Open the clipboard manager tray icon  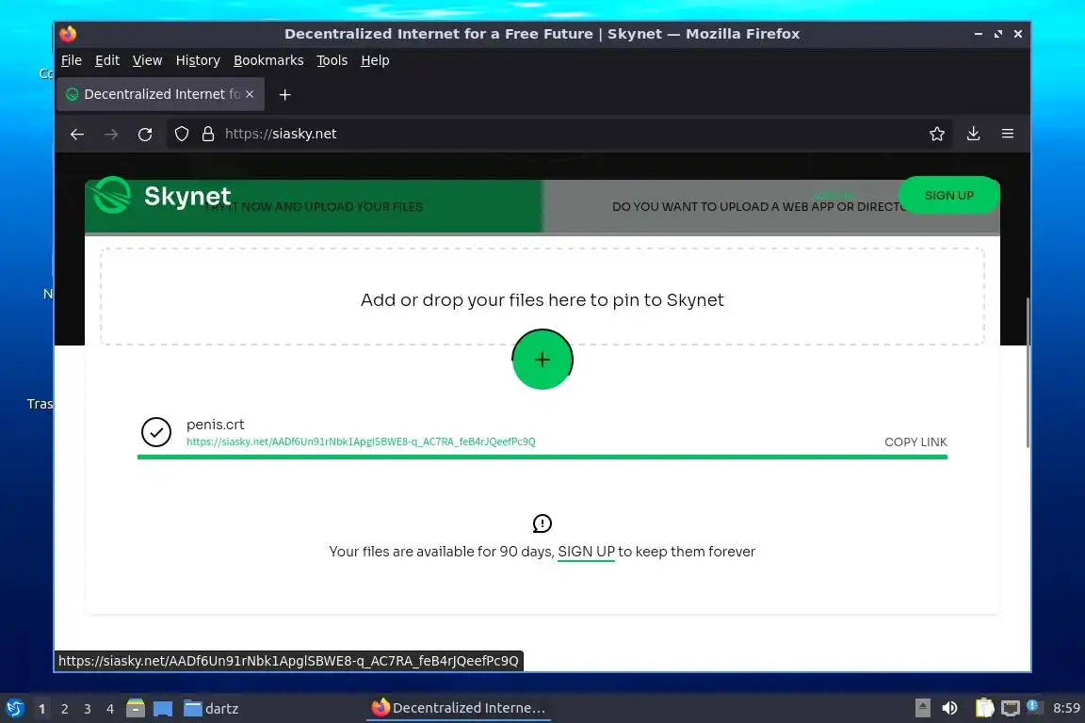pos(984,708)
